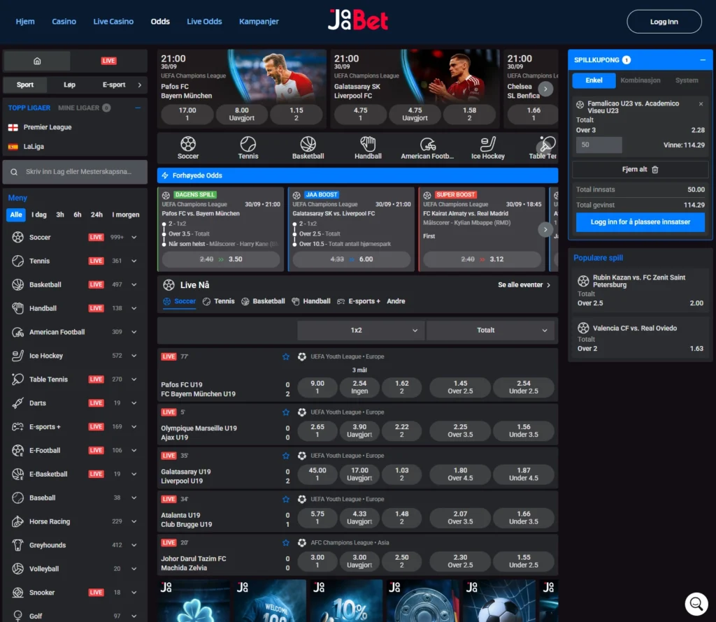Viewport: 716px width, 622px height.
Task: Select Horse Racing in the sidebar
Action: coord(17,521)
